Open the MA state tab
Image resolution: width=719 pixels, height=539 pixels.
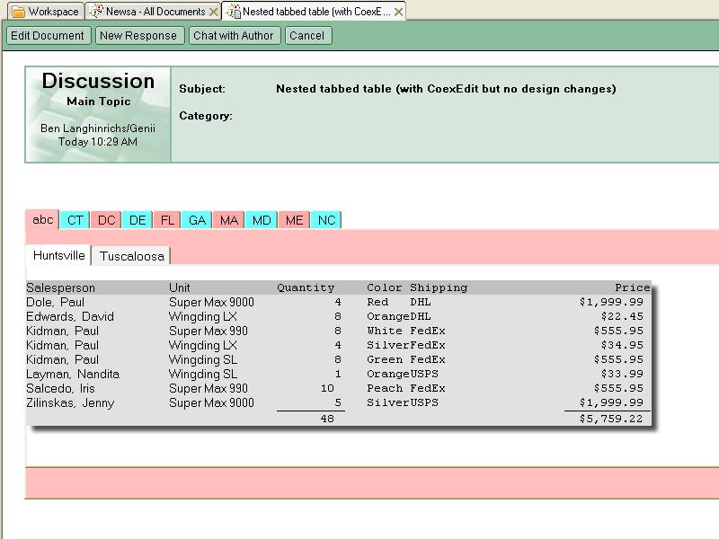229,220
